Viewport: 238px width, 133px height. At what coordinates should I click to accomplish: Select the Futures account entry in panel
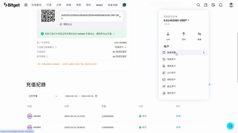coord(184,73)
